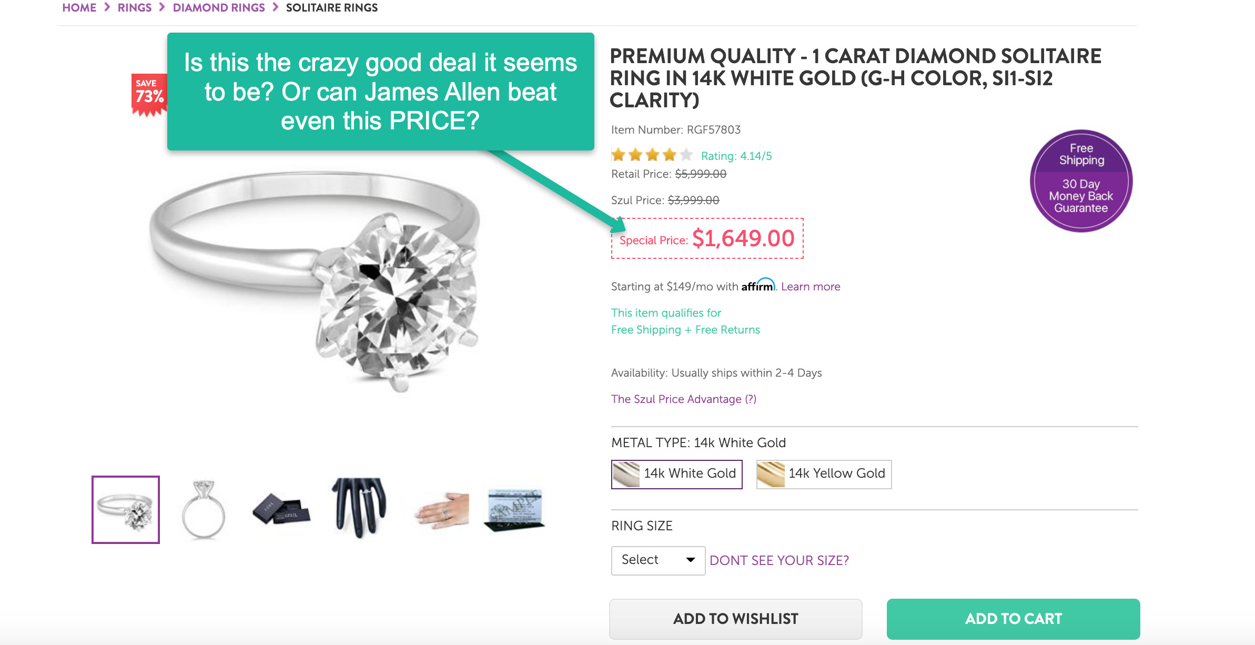Go to Home in the breadcrumb
The width and height of the screenshot is (1255, 645).
click(79, 8)
